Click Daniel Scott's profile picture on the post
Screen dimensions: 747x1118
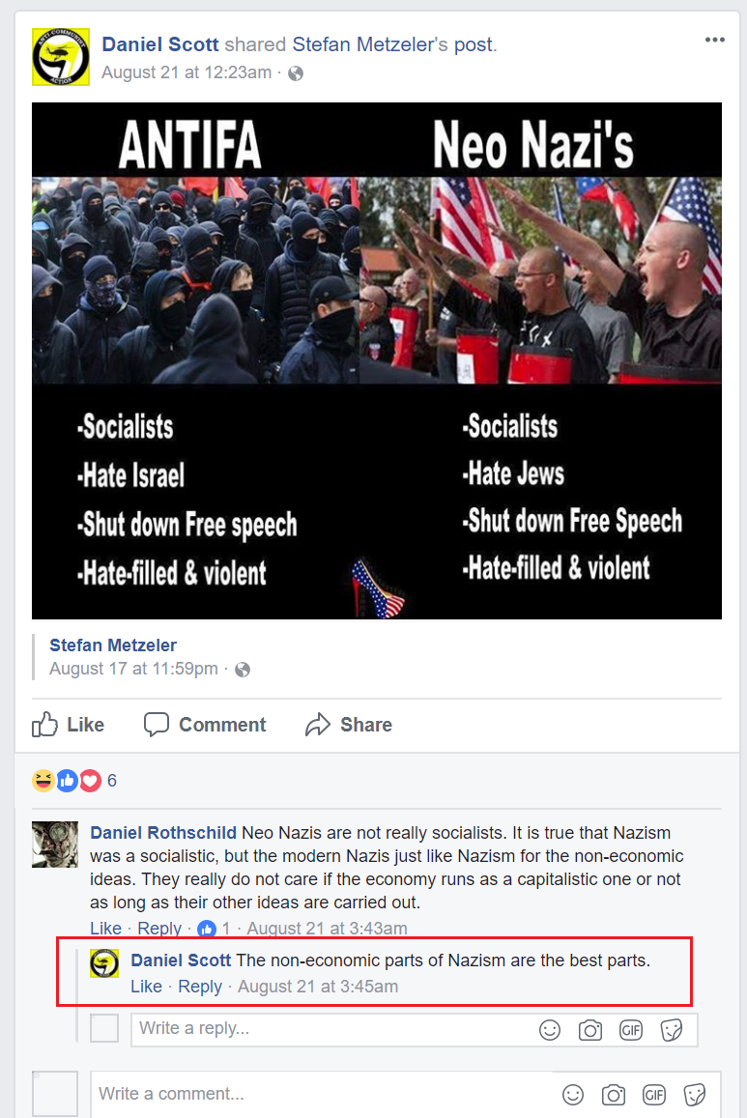(61, 57)
